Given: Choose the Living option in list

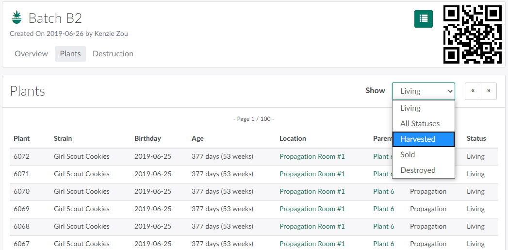Looking at the screenshot, I should [410, 108].
